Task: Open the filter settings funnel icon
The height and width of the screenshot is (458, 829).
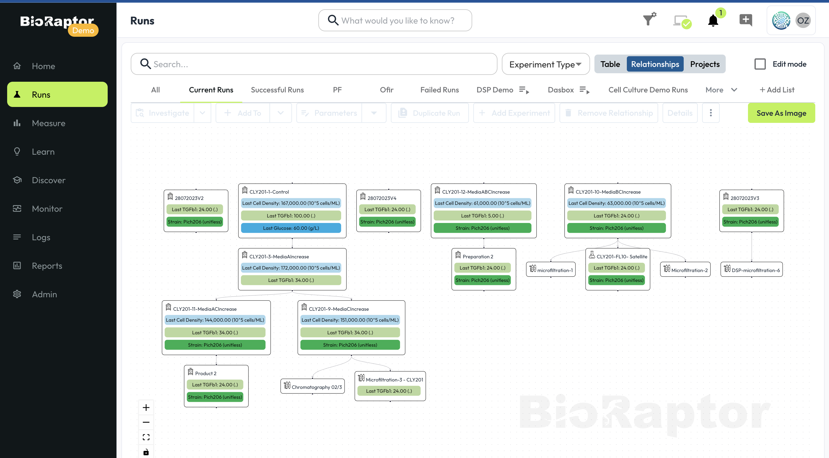Action: (649, 20)
